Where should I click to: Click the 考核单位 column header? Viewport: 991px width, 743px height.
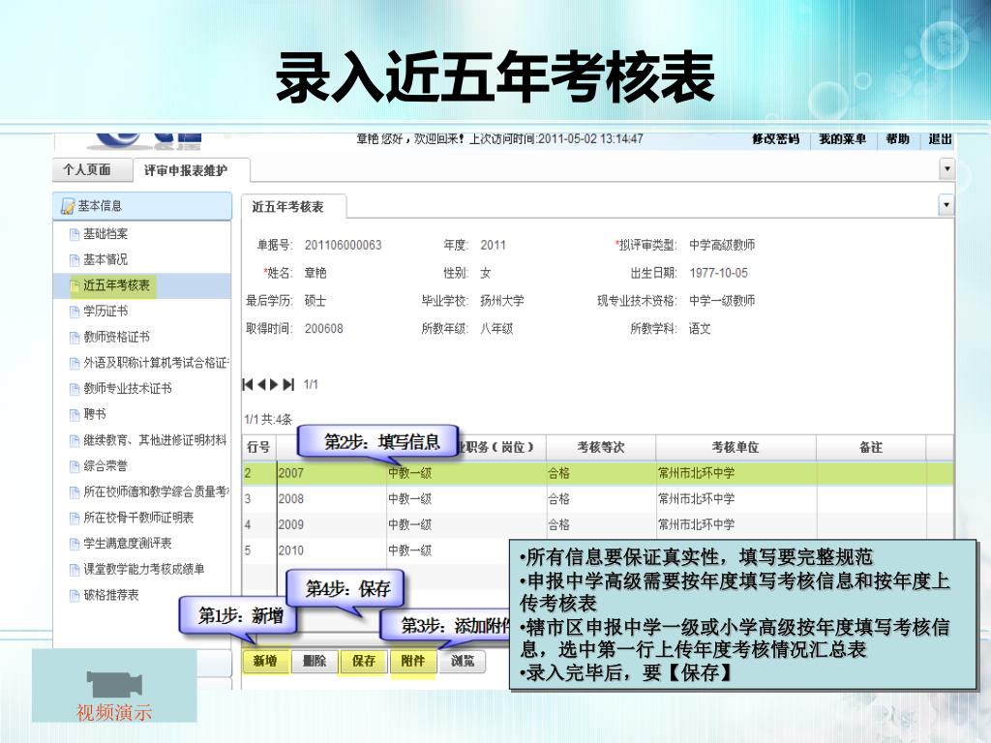pyautogui.click(x=736, y=447)
